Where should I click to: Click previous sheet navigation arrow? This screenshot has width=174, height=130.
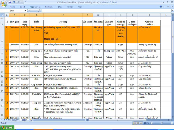coord(4,120)
